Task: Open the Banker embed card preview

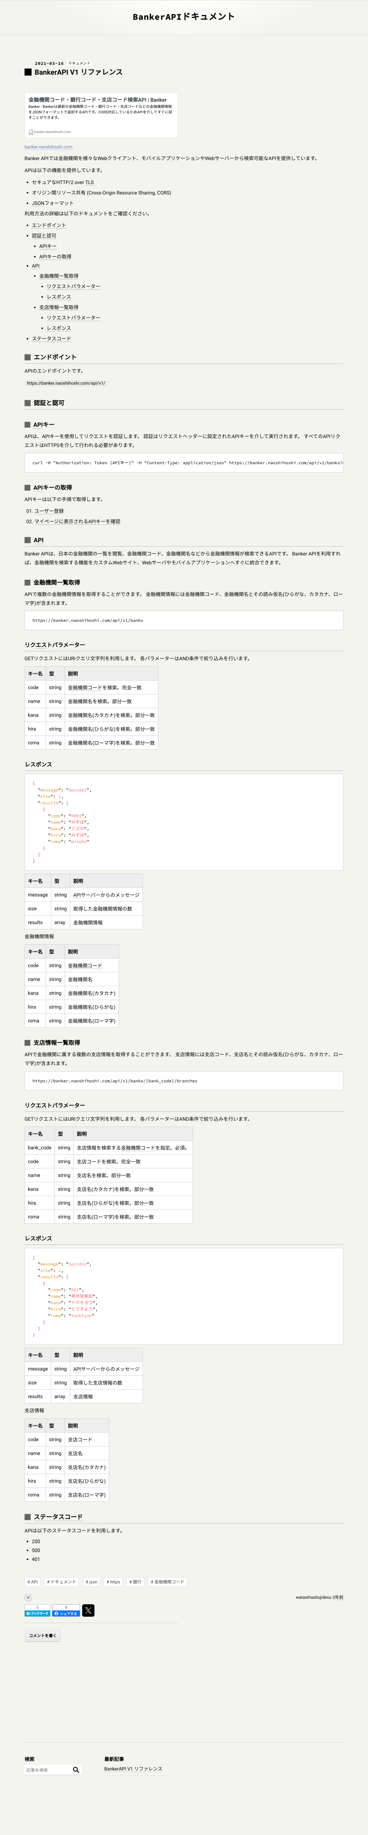Action: [101, 116]
